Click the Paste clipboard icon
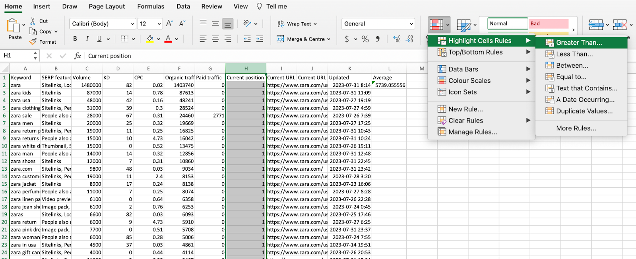The height and width of the screenshot is (259, 636). (13, 25)
